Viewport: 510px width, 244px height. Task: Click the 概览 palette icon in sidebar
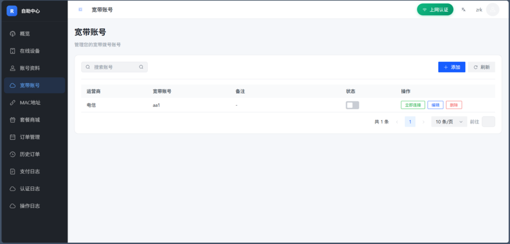[13, 34]
